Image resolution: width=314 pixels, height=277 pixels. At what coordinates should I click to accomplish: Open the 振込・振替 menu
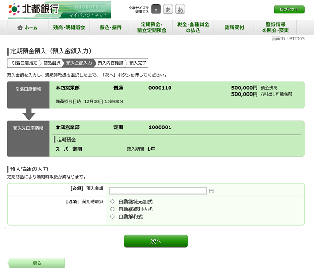point(110,27)
